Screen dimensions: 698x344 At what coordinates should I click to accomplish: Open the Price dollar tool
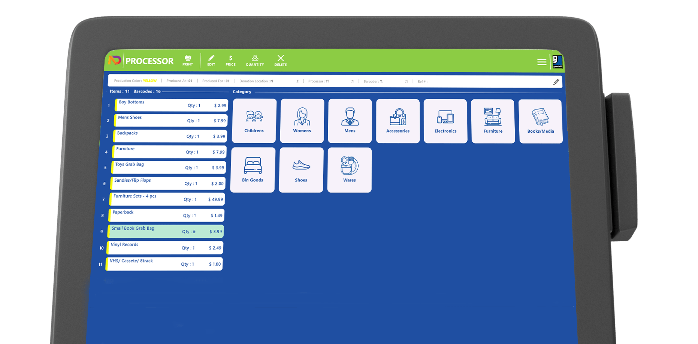(230, 60)
